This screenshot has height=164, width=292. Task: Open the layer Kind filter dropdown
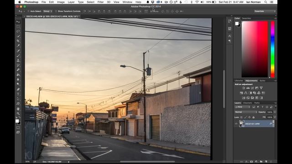(x=242, y=107)
